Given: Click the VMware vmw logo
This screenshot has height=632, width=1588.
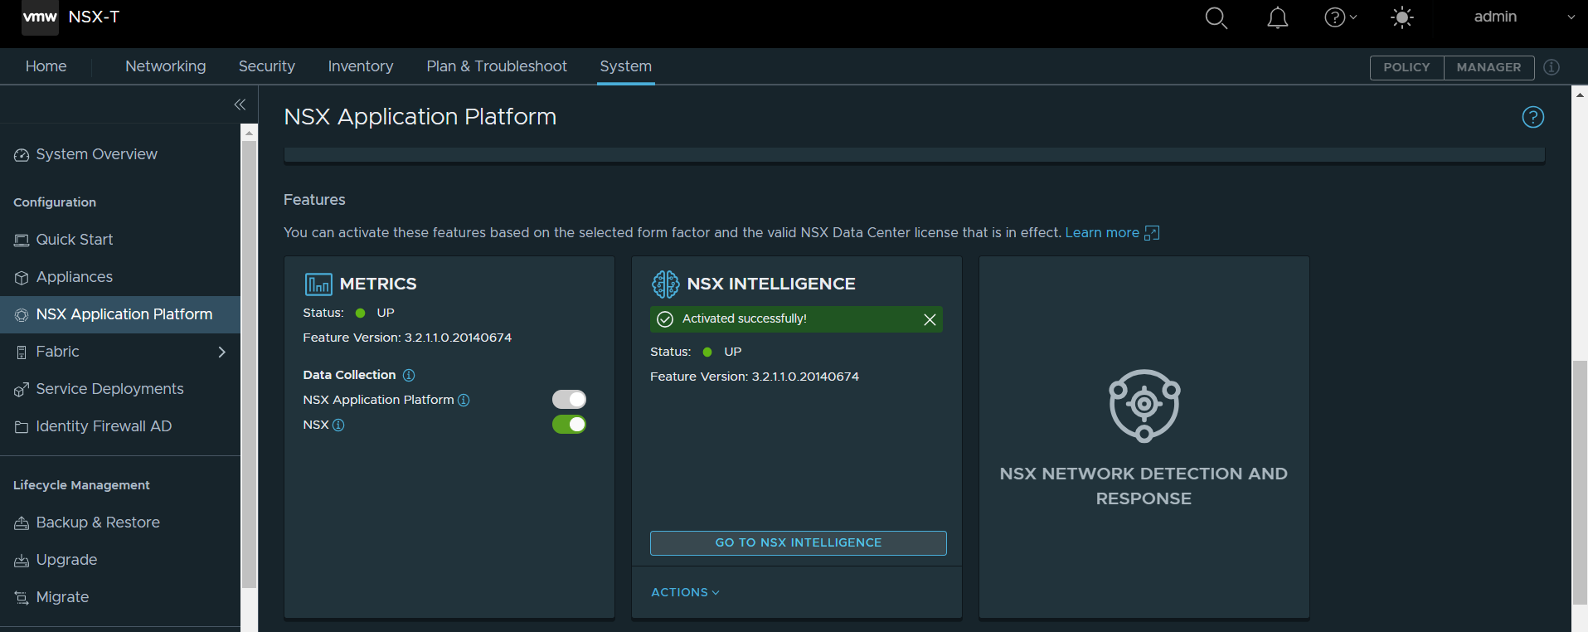Looking at the screenshot, I should coord(40,17).
